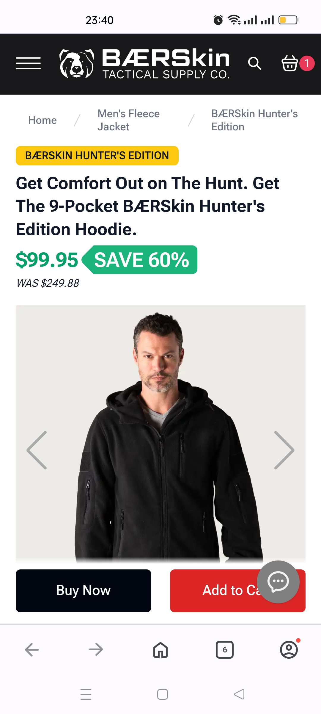Go to Home breadcrumb

tap(43, 120)
